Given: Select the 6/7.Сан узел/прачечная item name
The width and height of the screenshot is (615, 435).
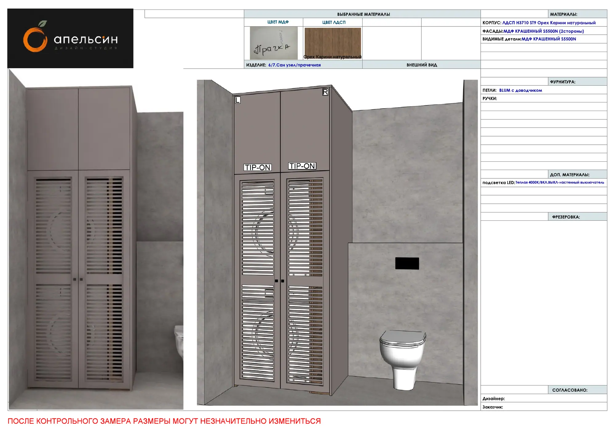Looking at the screenshot, I should coord(294,65).
